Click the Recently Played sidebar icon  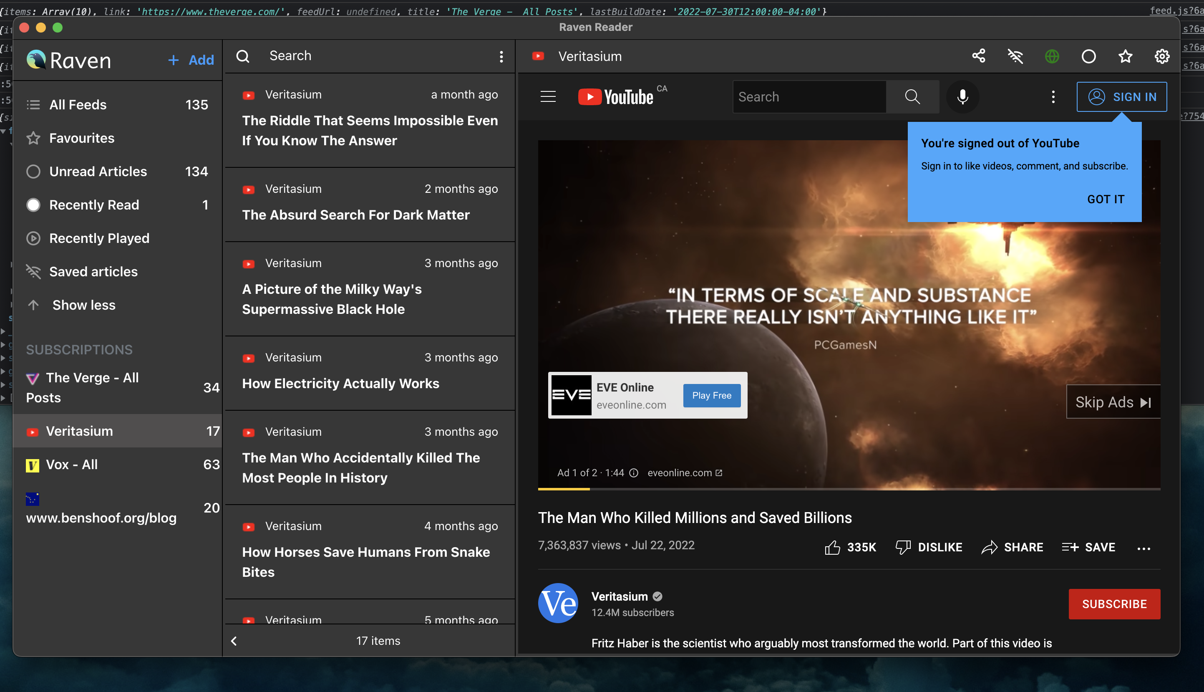pos(33,238)
